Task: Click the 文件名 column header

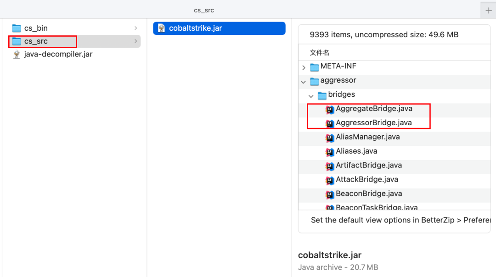Action: (320, 52)
